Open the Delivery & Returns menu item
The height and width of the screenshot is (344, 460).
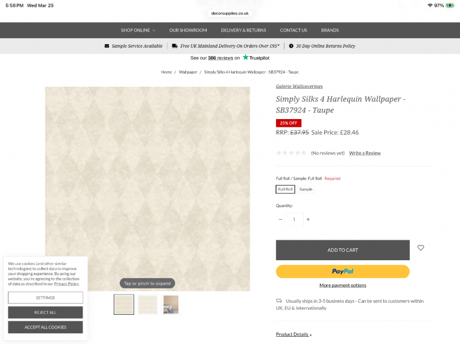(x=244, y=30)
